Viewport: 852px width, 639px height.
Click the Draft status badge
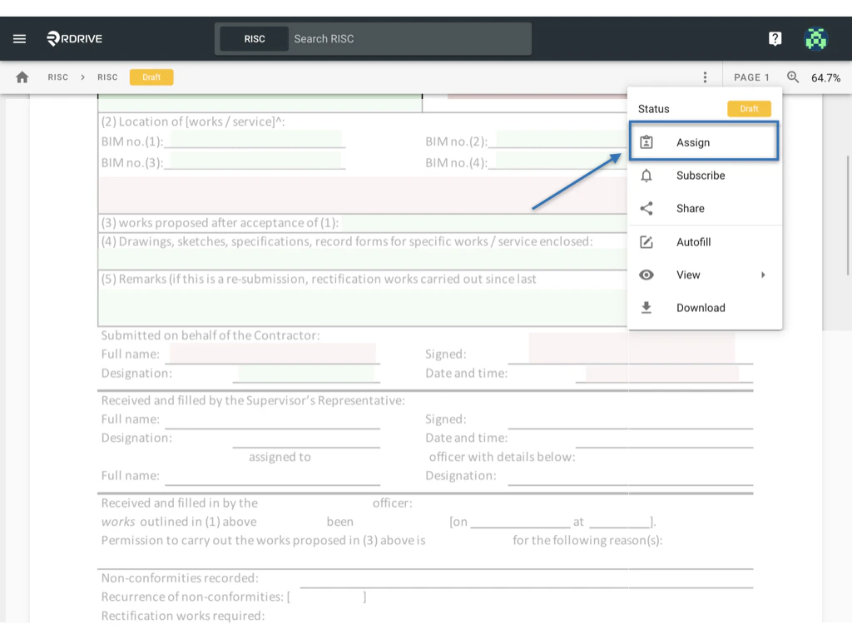(151, 77)
